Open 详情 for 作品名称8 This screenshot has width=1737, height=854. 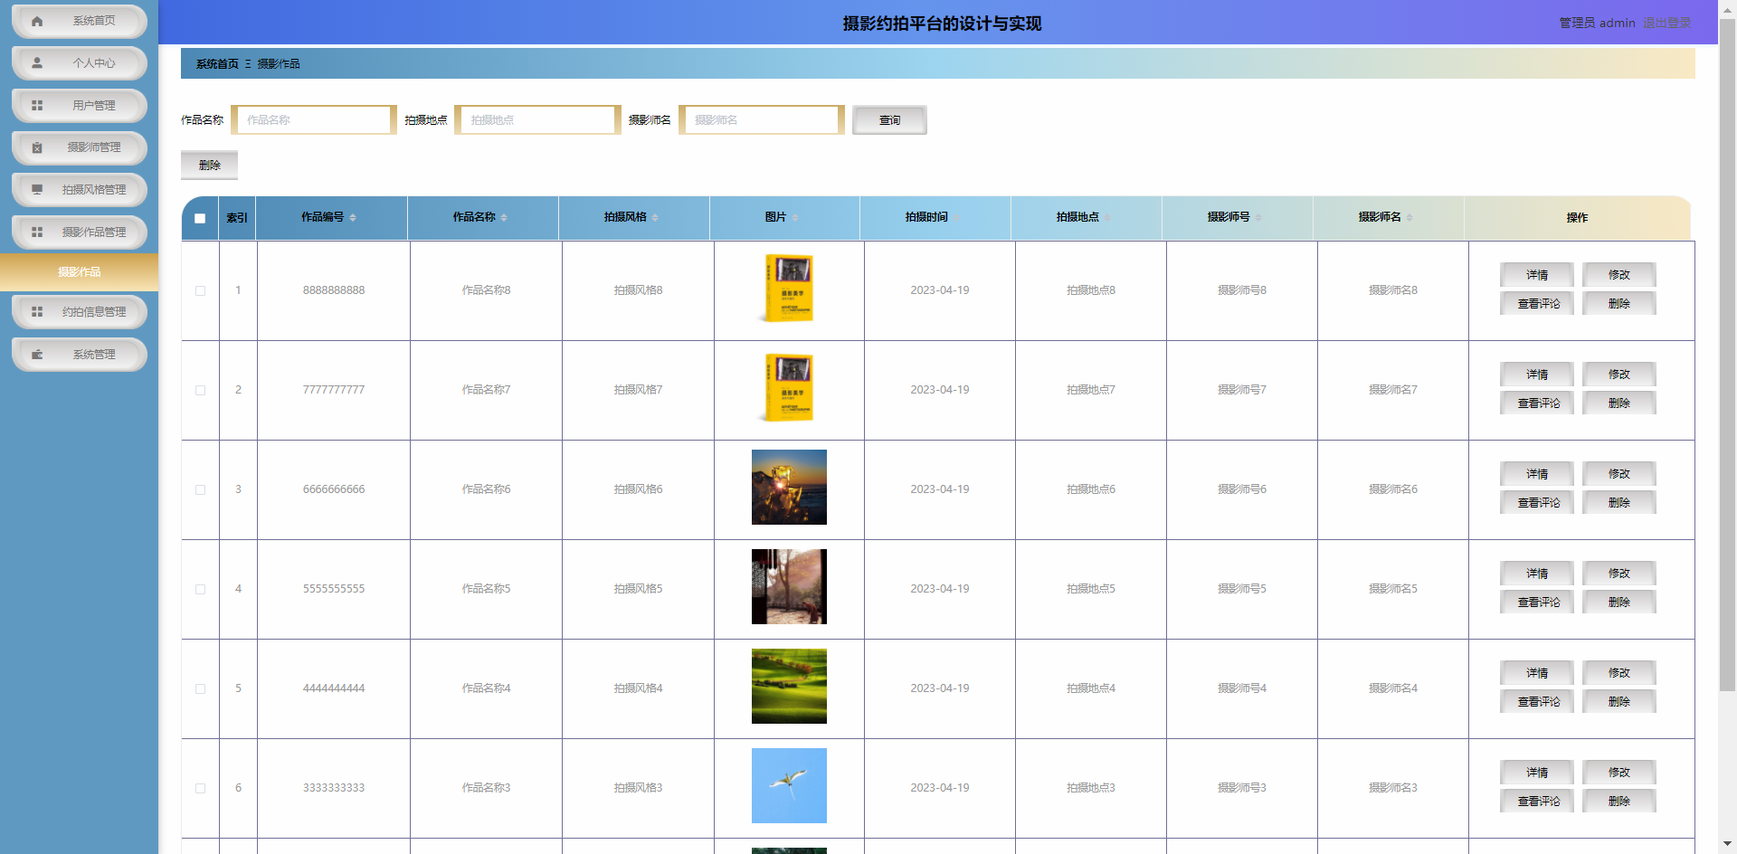click(1537, 275)
